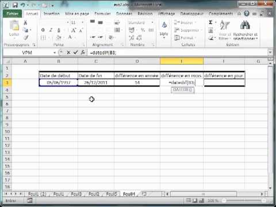Switch to the Insertion ribbon tab
276x207 pixels.
click(x=51, y=14)
